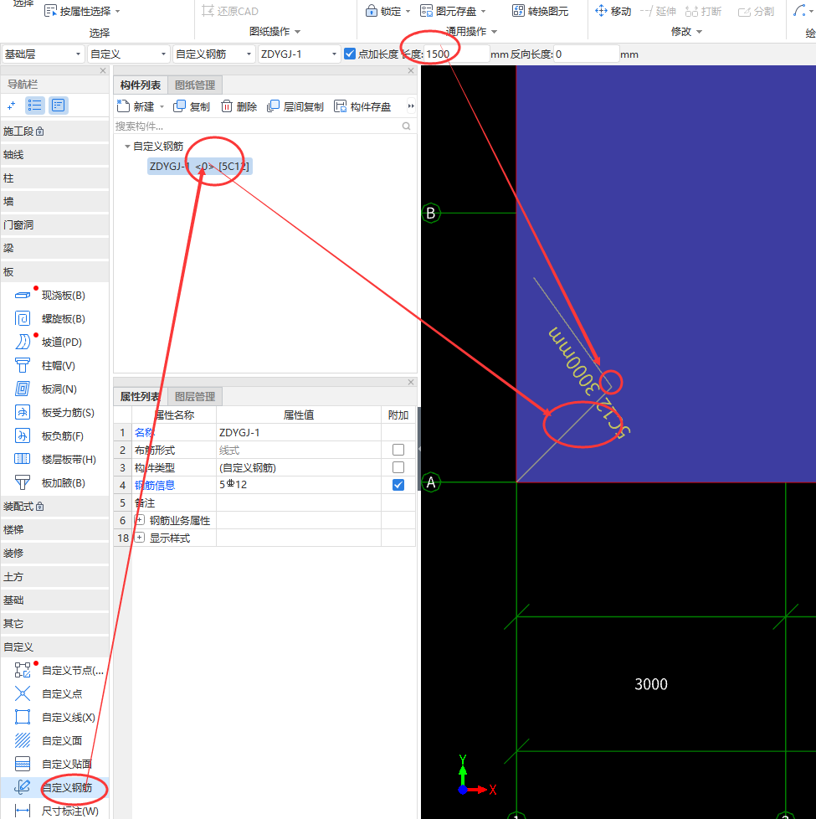Switch to the 图层管理 tab
816x819 pixels.
coord(195,396)
